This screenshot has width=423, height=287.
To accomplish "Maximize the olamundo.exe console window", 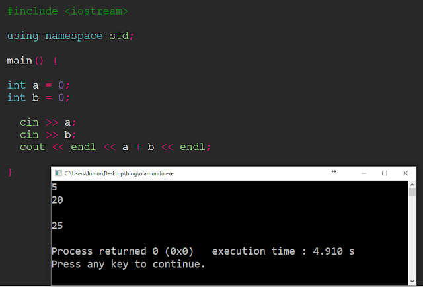I will [x=385, y=173].
